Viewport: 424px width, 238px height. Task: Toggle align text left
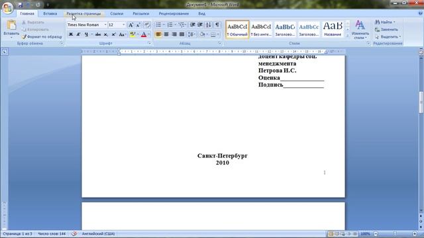point(158,34)
